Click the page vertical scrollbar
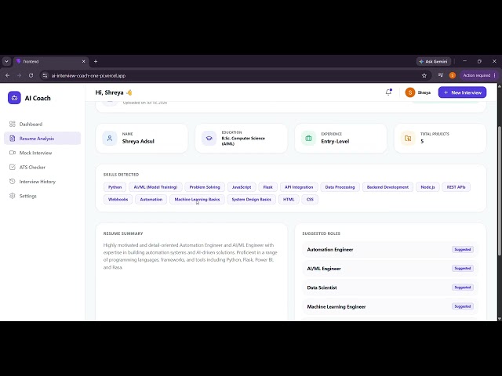Image resolution: width=502 pixels, height=376 pixels. 500,190
